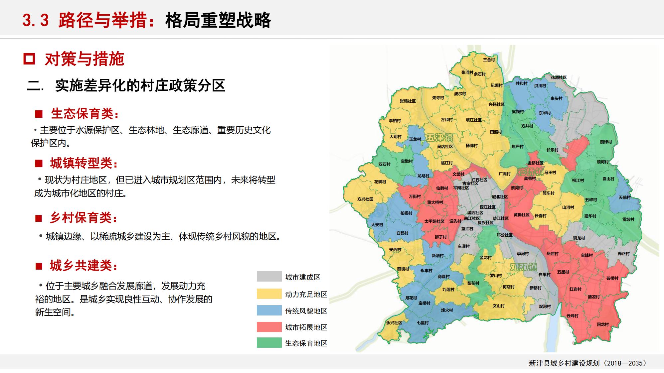Screen dimensions: 664x373
Task: Click the 前锋村 label on the map
Action: [606, 142]
